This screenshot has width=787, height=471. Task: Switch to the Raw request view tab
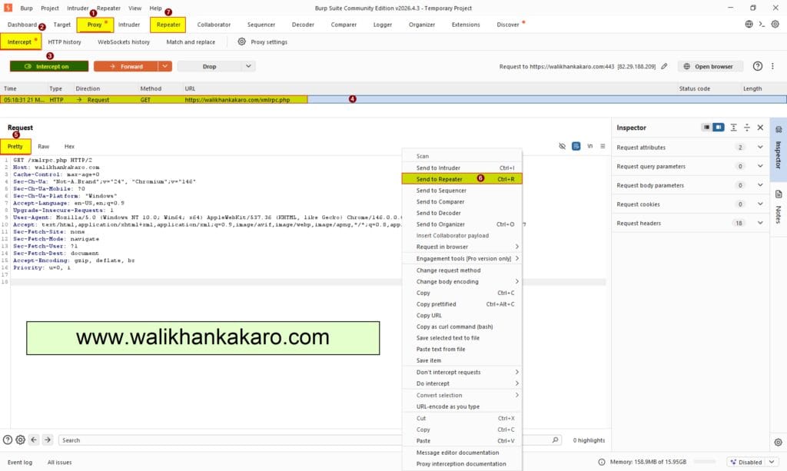(x=44, y=147)
